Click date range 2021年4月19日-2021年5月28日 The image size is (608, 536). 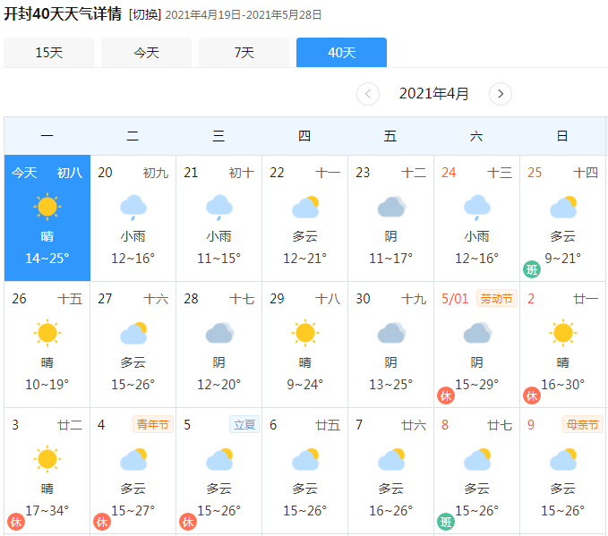244,14
